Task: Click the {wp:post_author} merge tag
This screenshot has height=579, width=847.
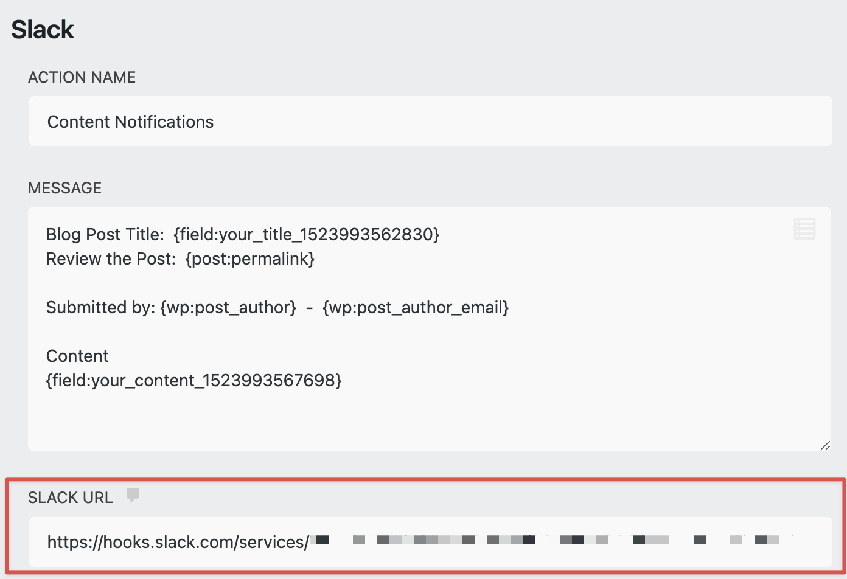Action: [x=228, y=307]
